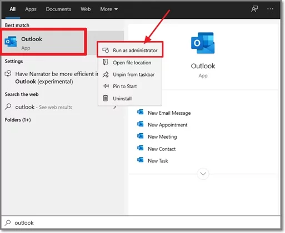Viewport: 285px width, 233px height.
Task: Switch to the Documents tab
Action: (x=58, y=9)
